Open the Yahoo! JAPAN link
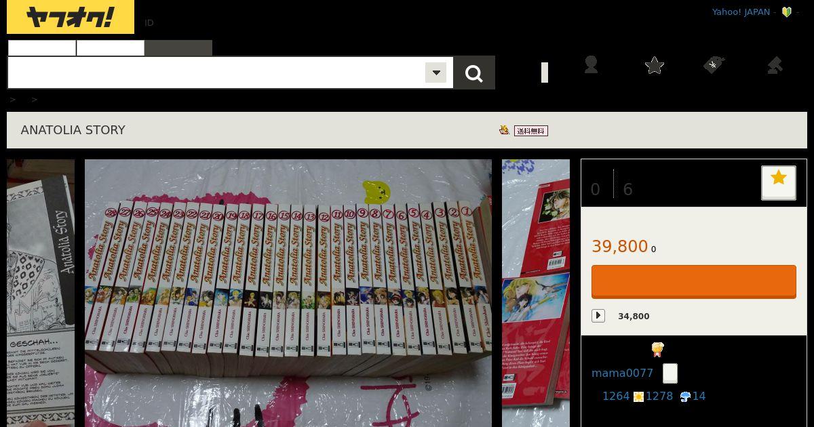 741,12
